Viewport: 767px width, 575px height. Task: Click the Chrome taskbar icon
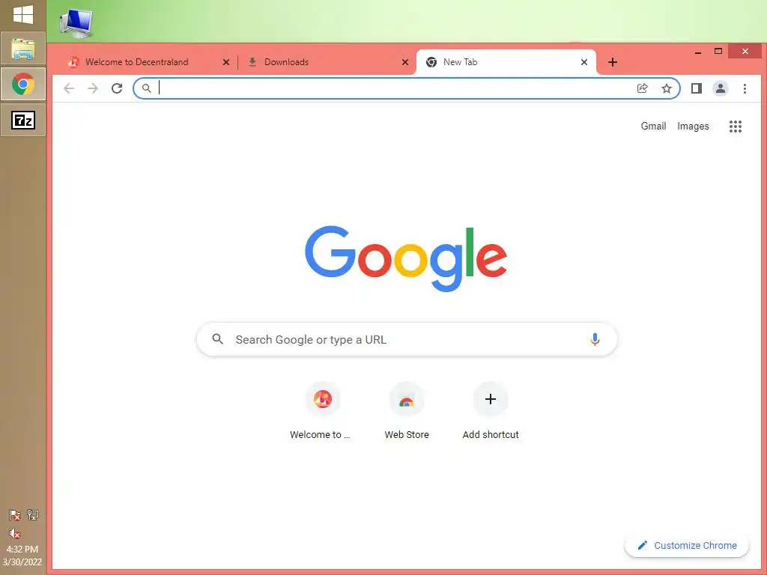pos(23,84)
